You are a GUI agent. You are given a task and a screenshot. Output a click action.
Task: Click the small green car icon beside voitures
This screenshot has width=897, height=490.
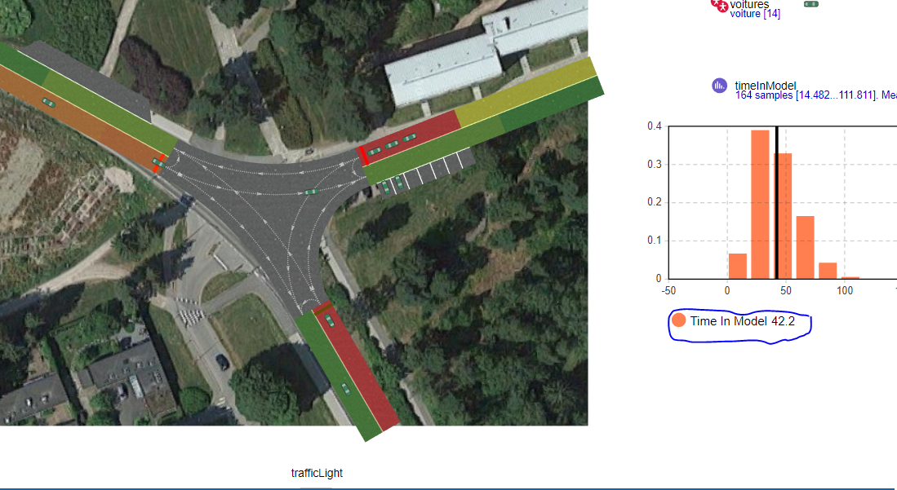pos(811,4)
